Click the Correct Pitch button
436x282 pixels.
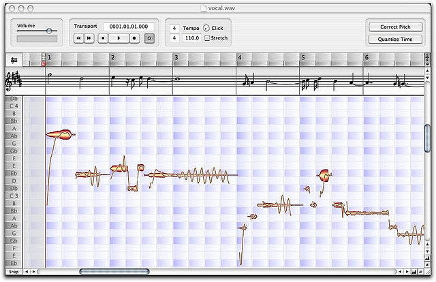click(x=395, y=27)
